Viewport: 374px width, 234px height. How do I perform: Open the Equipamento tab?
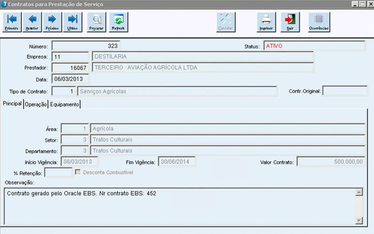(x=64, y=104)
